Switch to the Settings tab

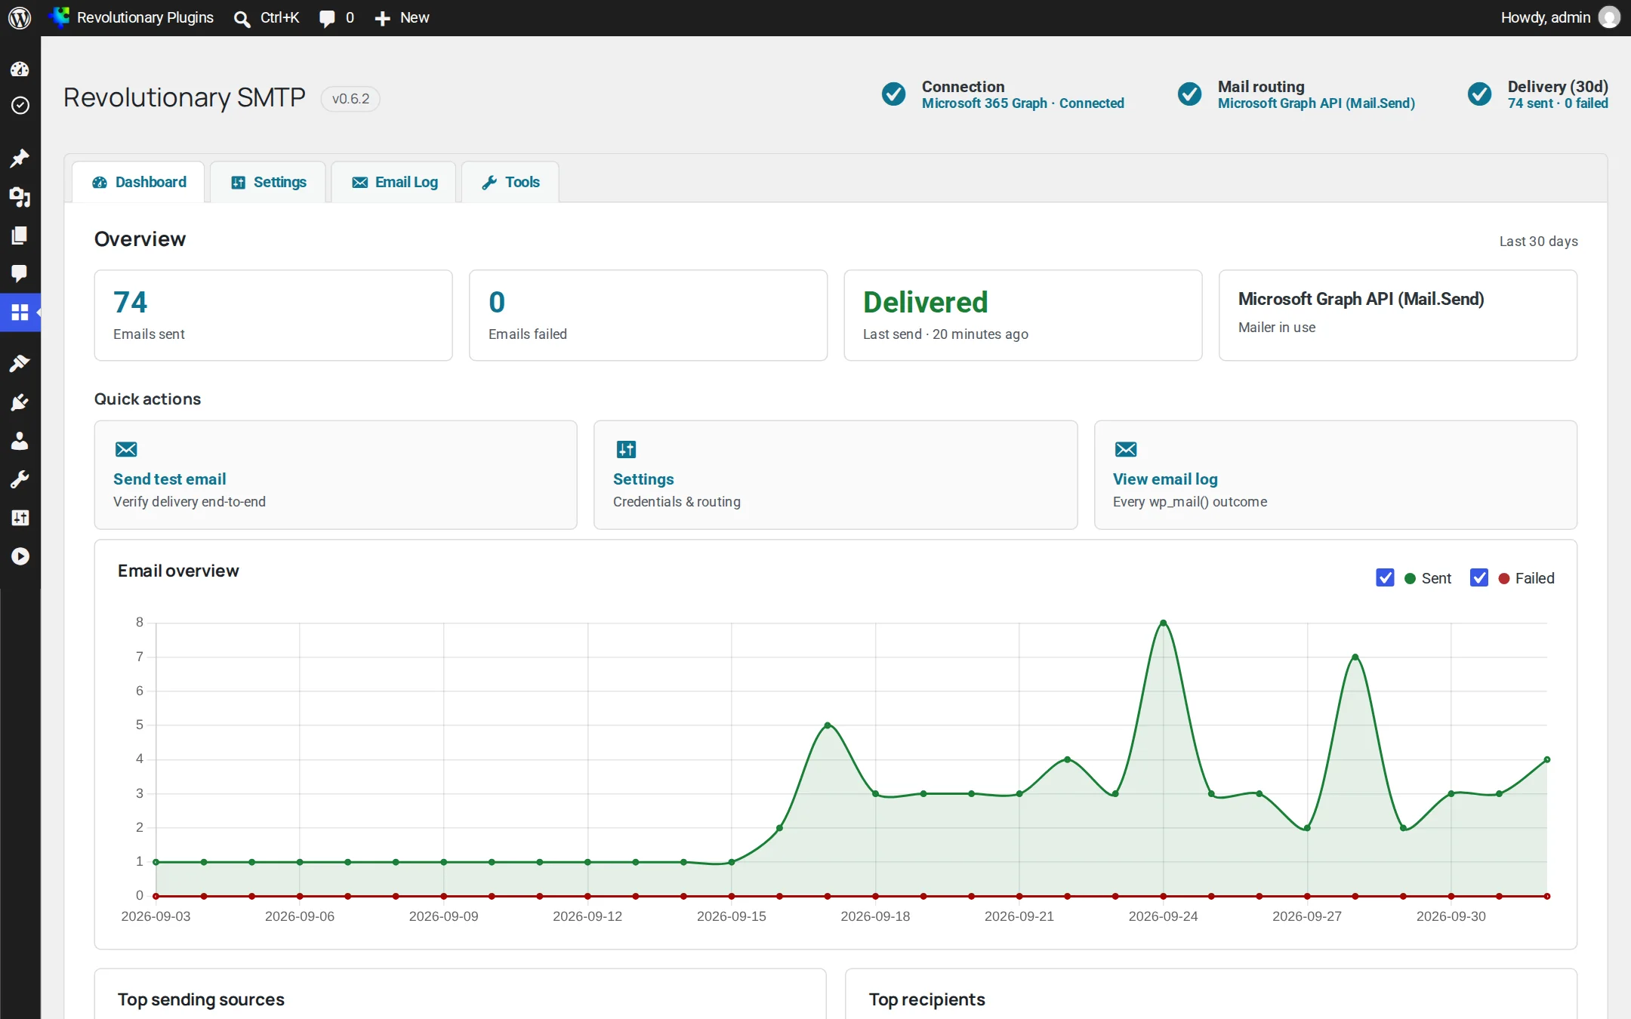coord(268,182)
